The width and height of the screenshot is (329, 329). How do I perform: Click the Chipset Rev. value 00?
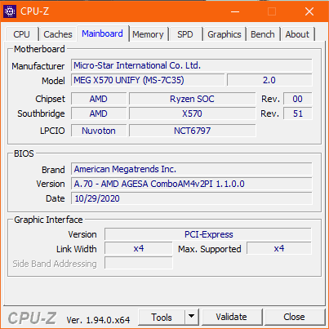(298, 99)
